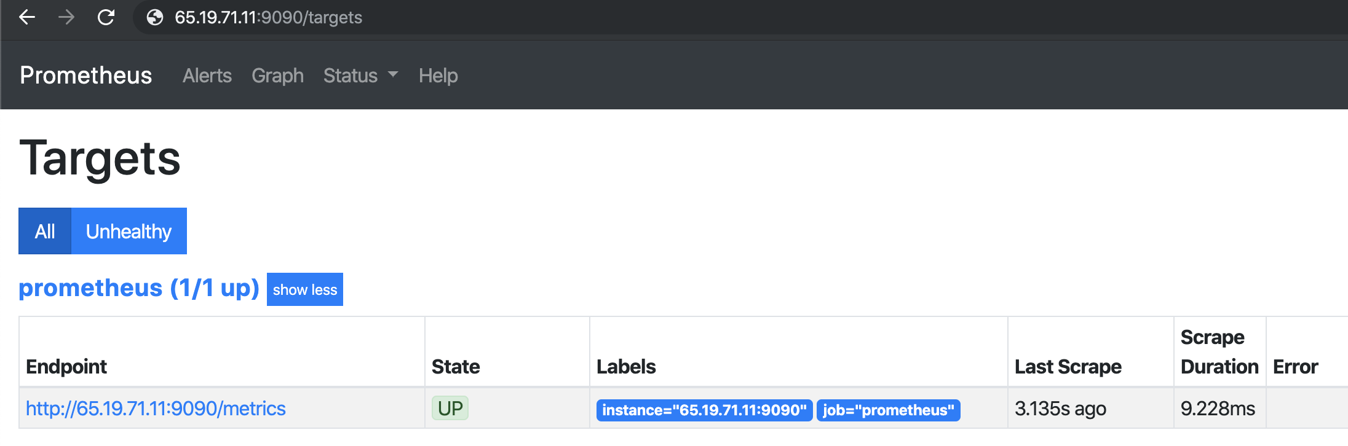The width and height of the screenshot is (1348, 446).
Task: Click the job="prometheus" label badge
Action: point(888,410)
